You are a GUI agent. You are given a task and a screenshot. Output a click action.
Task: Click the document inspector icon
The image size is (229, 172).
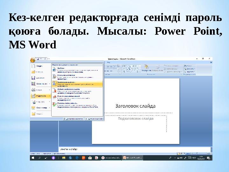[54, 76]
